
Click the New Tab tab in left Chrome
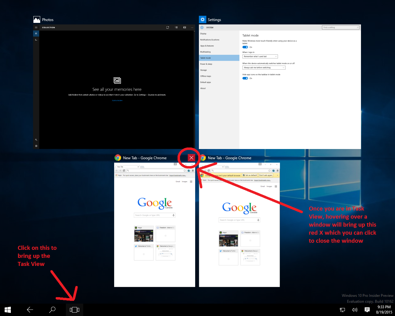pyautogui.click(x=127, y=167)
